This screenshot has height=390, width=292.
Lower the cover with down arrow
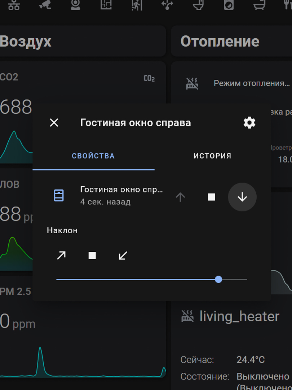pos(242,197)
